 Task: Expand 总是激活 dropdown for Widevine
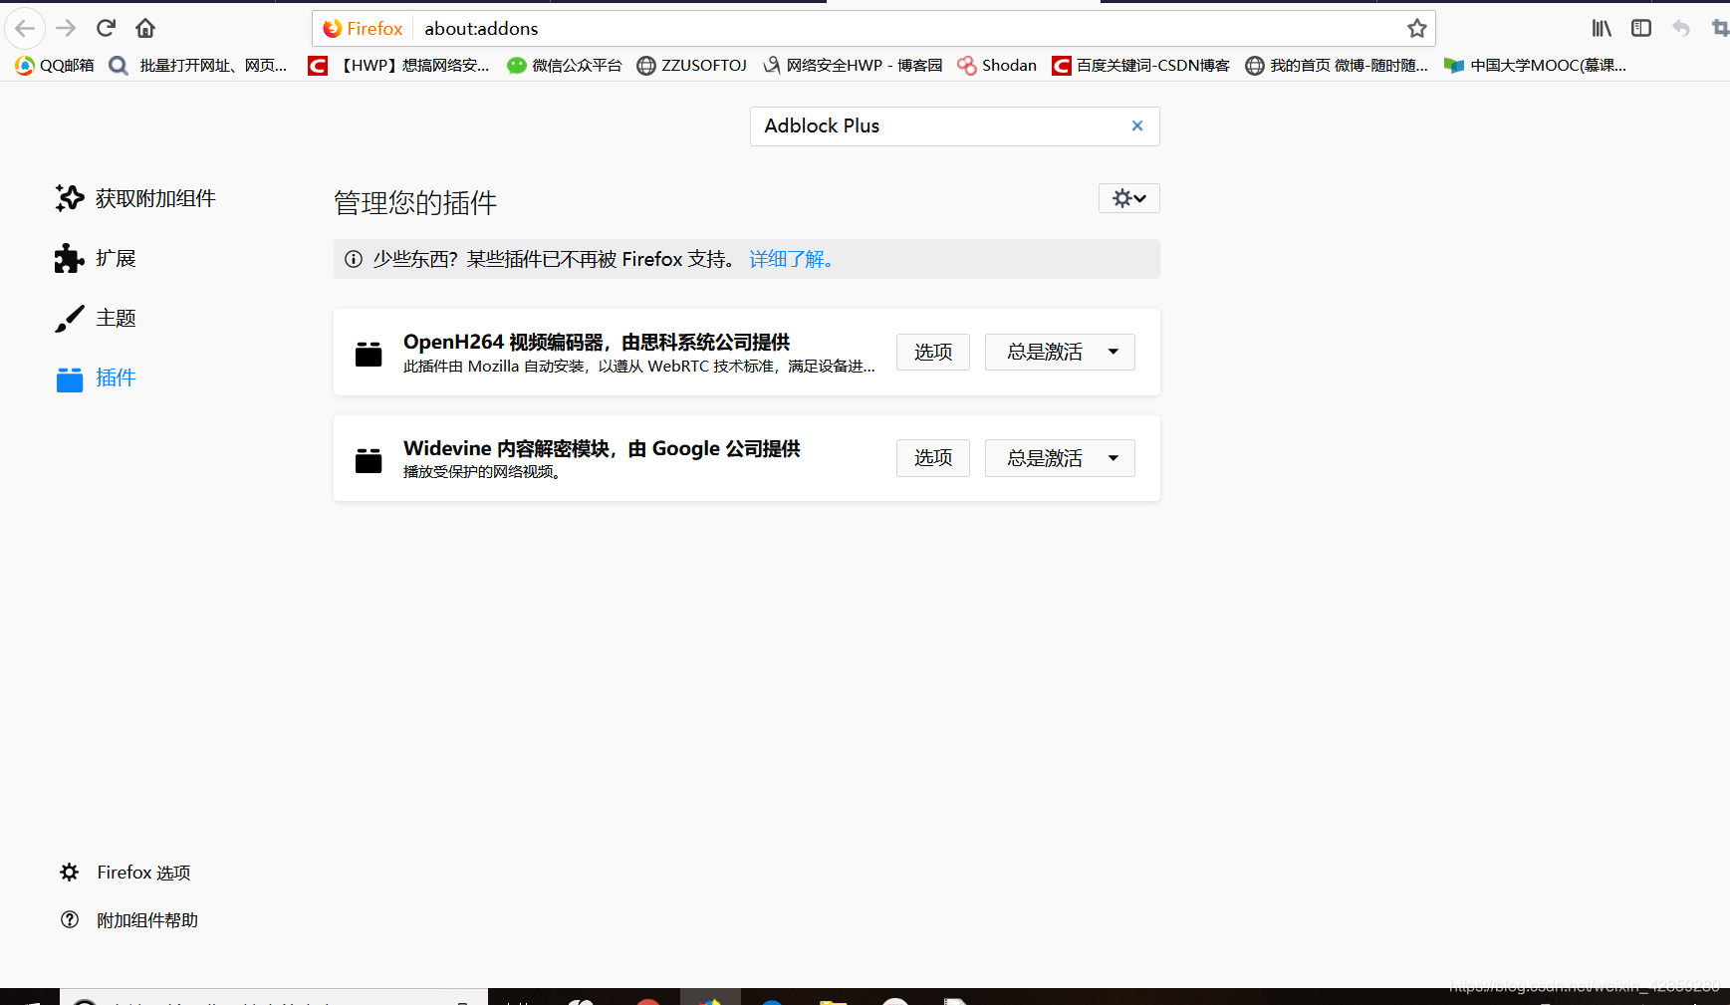tap(1060, 458)
